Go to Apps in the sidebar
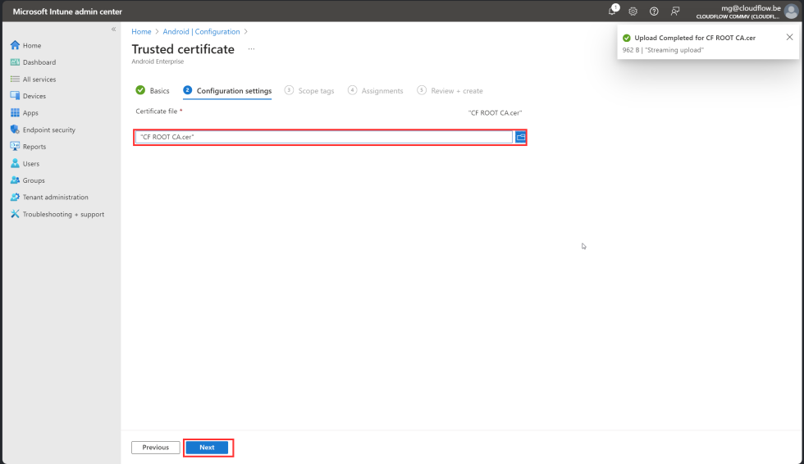 30,113
